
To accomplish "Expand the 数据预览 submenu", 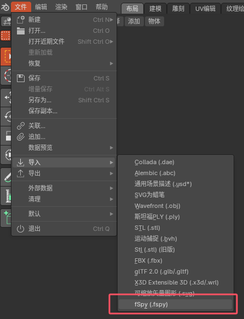I will (64, 148).
